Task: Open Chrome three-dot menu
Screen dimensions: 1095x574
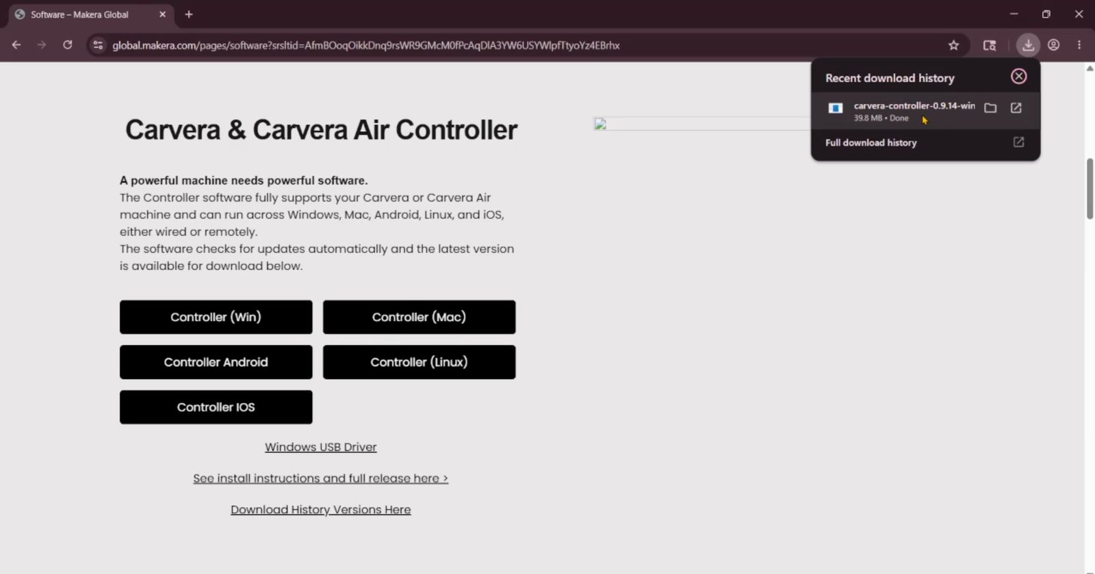Action: point(1079,45)
